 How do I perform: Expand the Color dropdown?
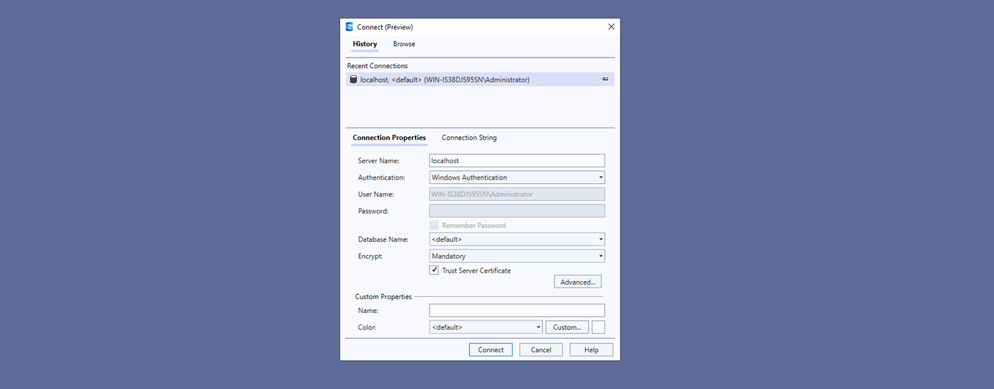[486, 327]
